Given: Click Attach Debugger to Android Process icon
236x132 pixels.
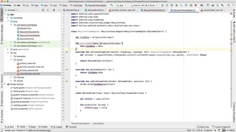Looking at the screenshot, I should click(191, 5).
